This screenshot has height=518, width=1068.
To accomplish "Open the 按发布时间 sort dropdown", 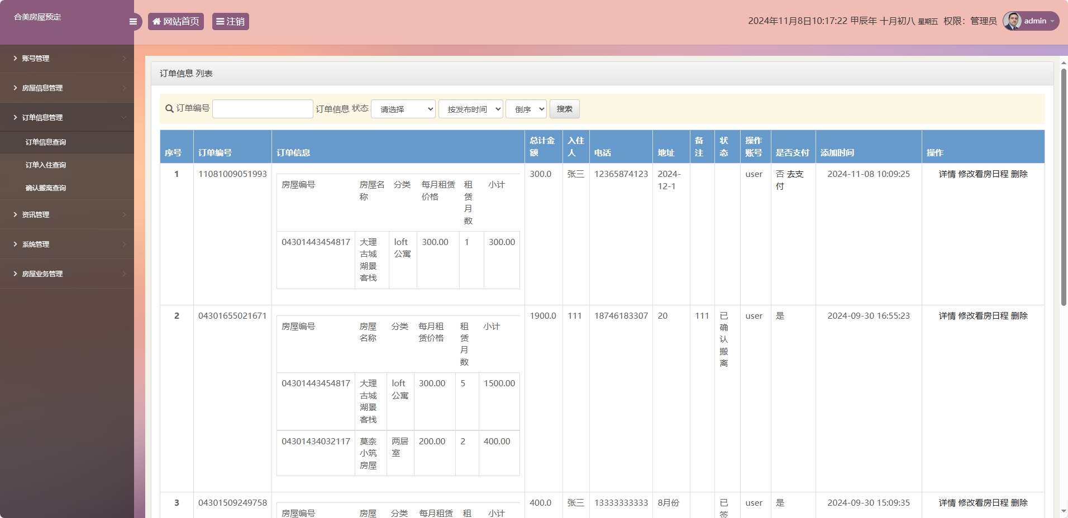I will (470, 109).
